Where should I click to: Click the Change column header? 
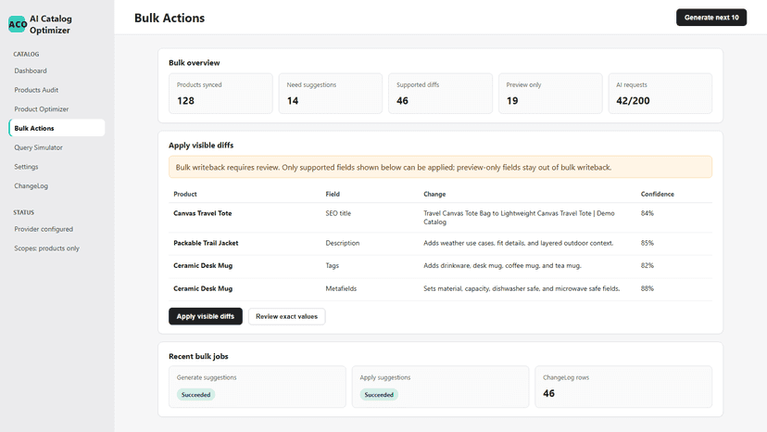[x=434, y=194]
